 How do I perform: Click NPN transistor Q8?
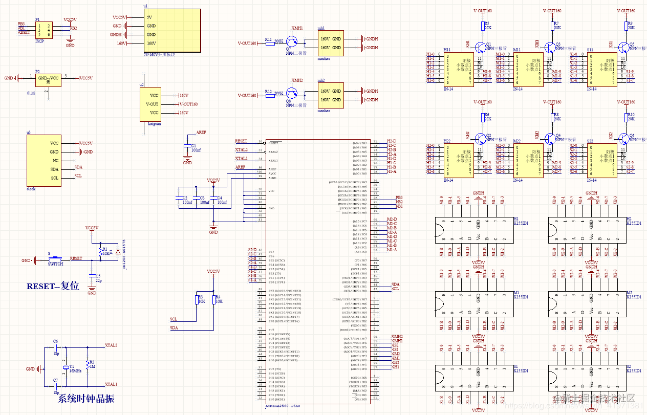coord(292,94)
